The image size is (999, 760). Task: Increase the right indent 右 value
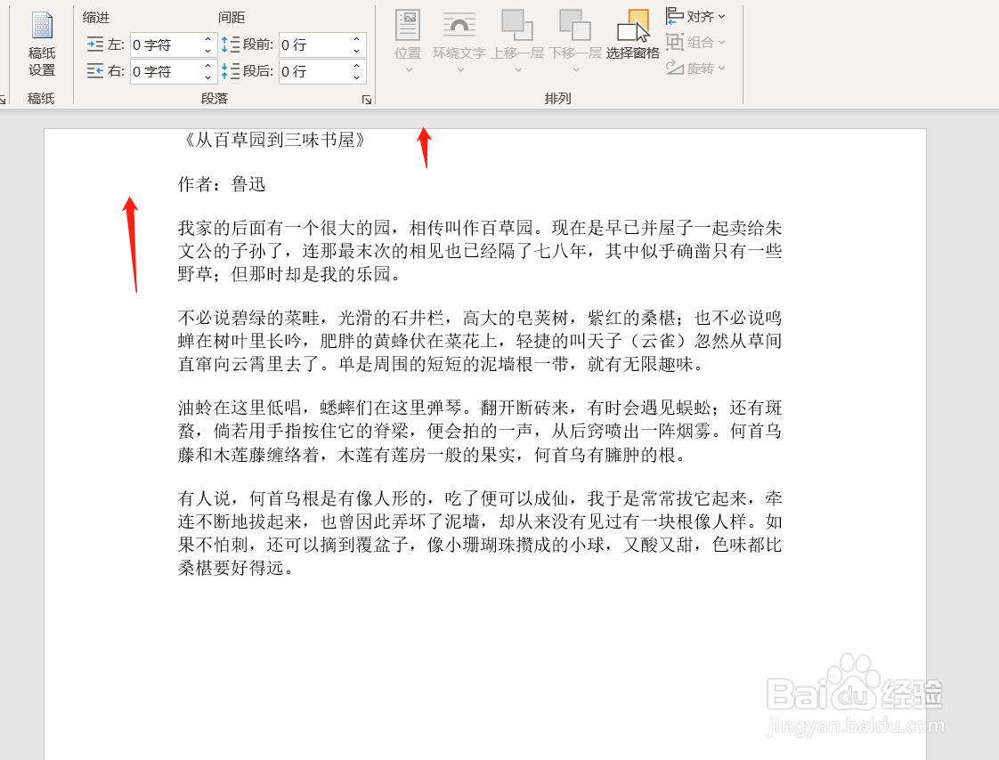[x=207, y=65]
